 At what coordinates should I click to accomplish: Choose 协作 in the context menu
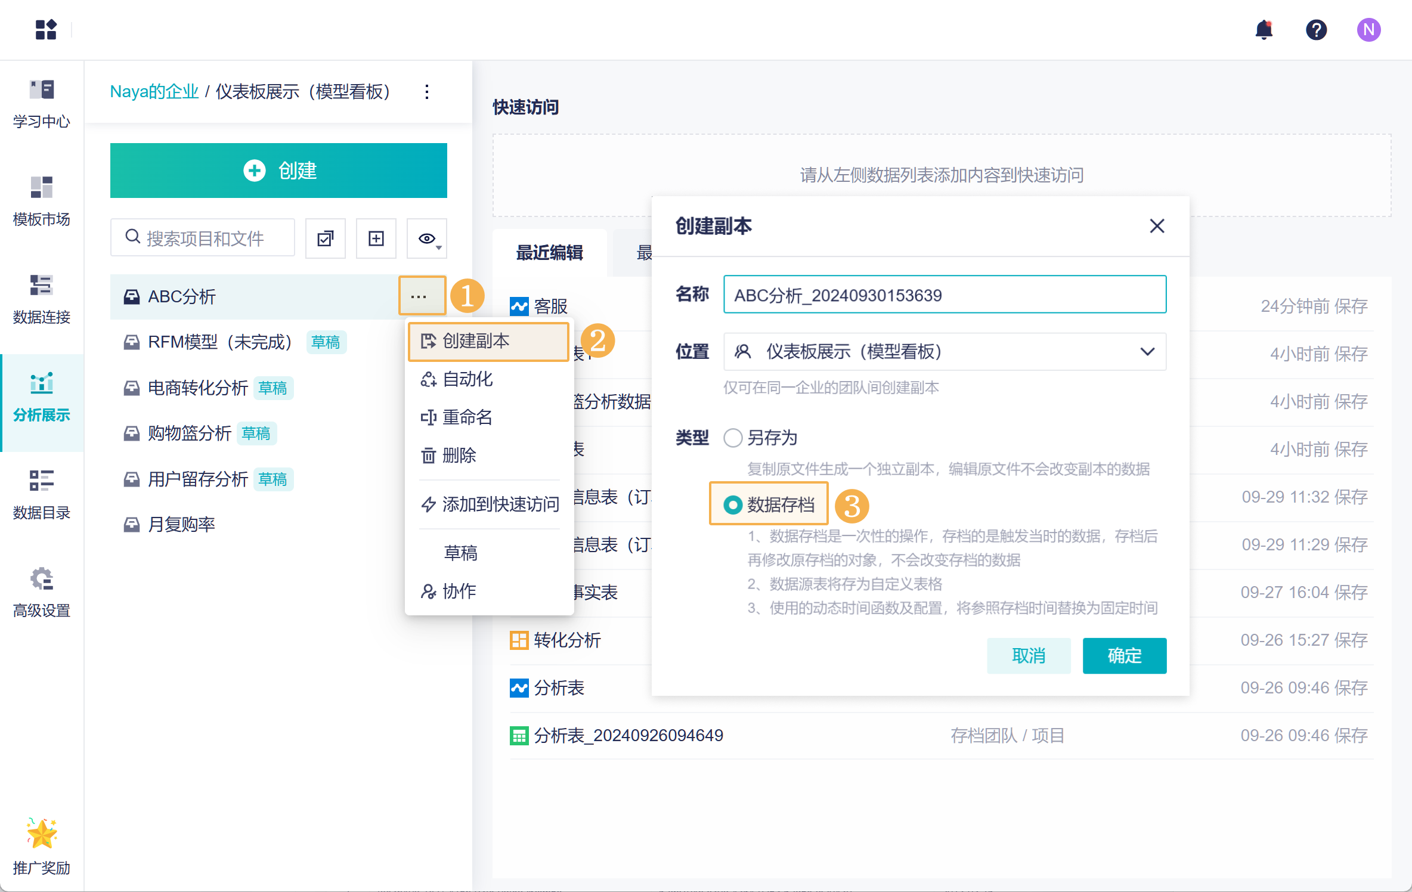click(x=489, y=591)
